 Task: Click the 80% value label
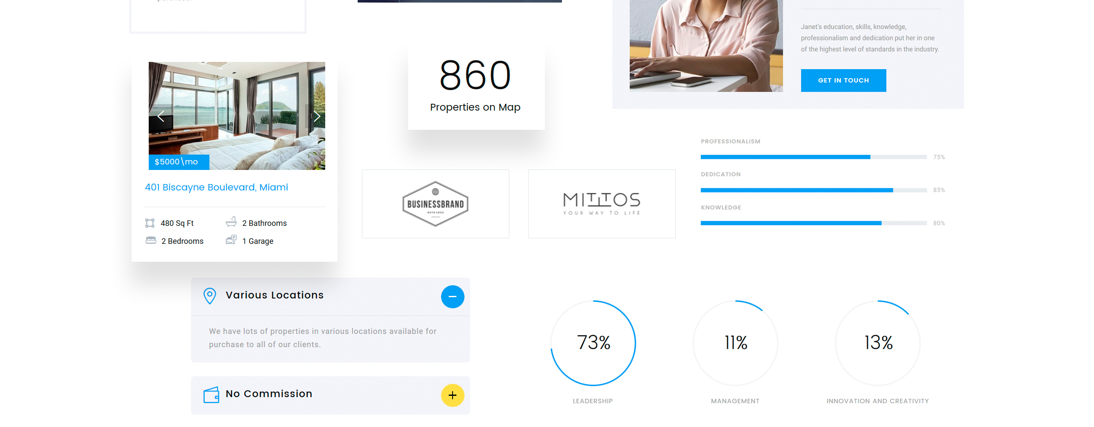939,223
